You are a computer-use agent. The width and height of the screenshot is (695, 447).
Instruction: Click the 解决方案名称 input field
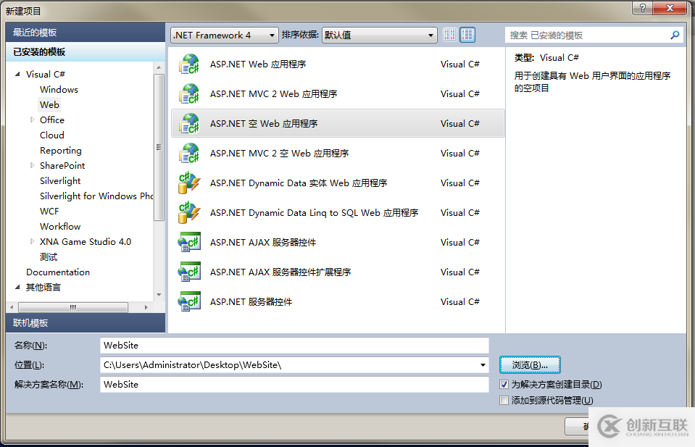coord(294,384)
